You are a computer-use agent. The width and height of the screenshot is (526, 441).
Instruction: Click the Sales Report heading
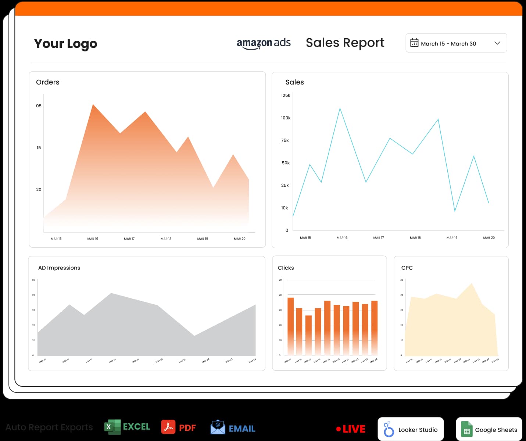345,43
